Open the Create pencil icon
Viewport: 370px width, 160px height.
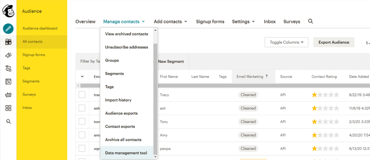click(x=8, y=29)
